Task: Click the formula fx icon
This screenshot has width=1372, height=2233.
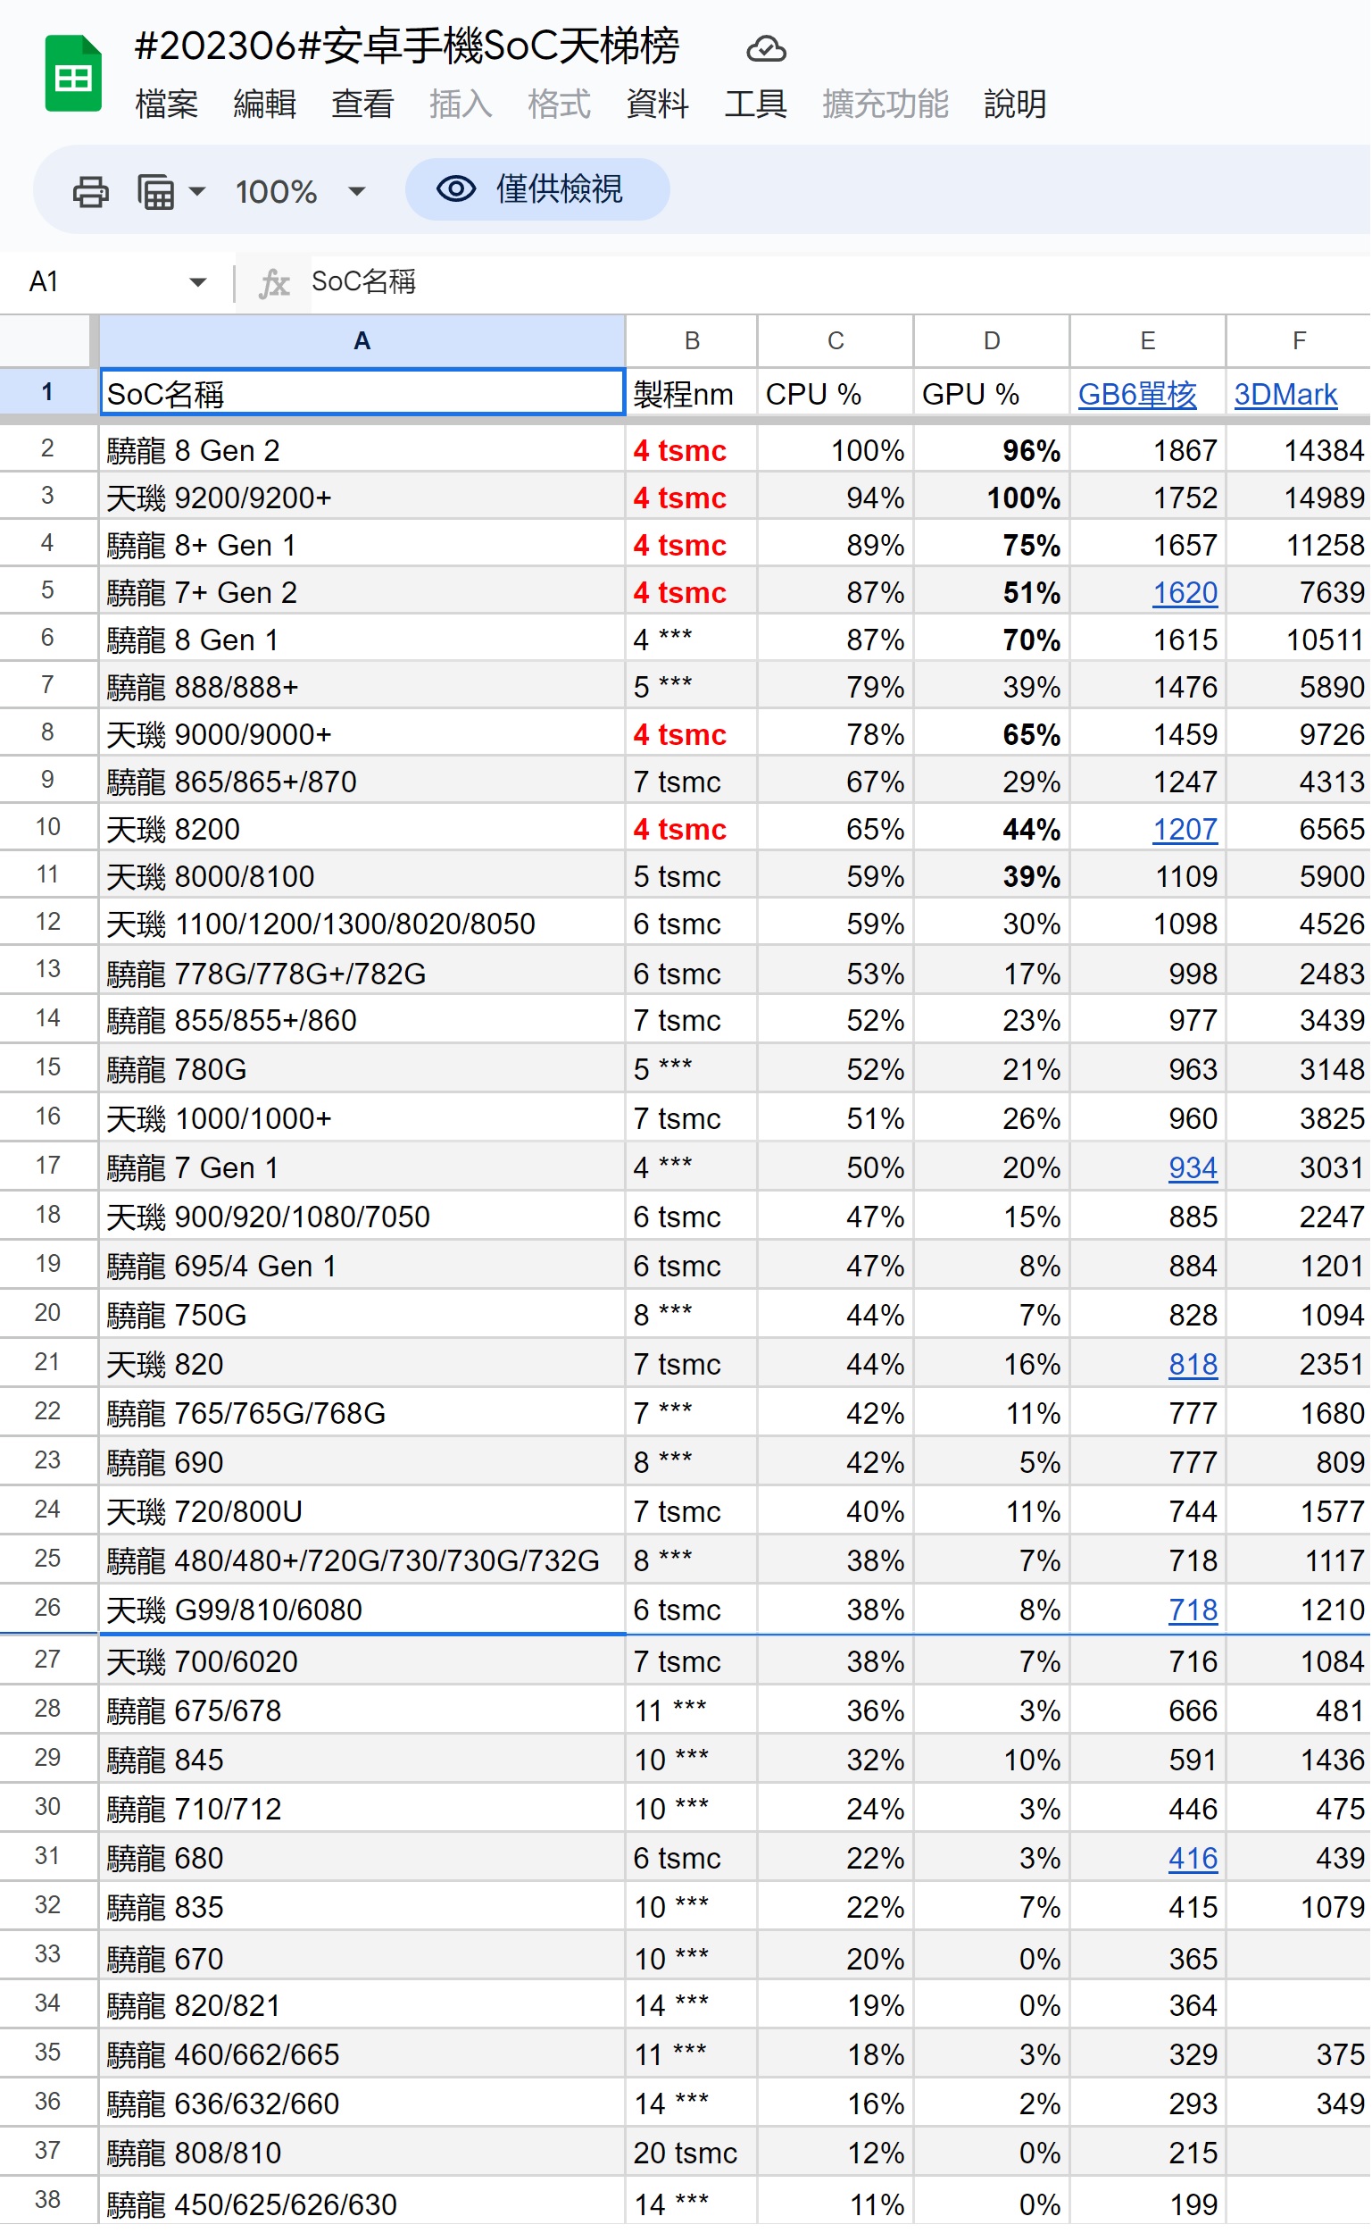Action: click(x=274, y=283)
